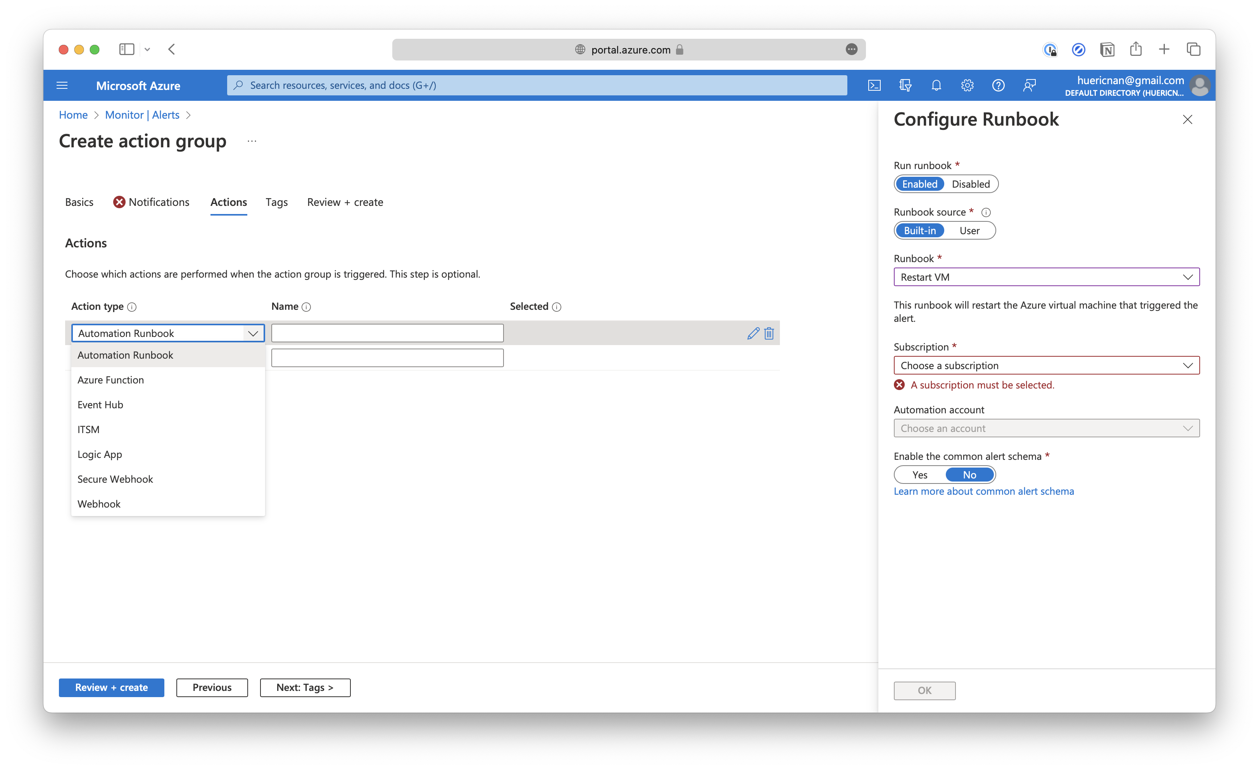Click the privacy lock extension icon
Screen dimensions: 1259x770
(x=1050, y=50)
